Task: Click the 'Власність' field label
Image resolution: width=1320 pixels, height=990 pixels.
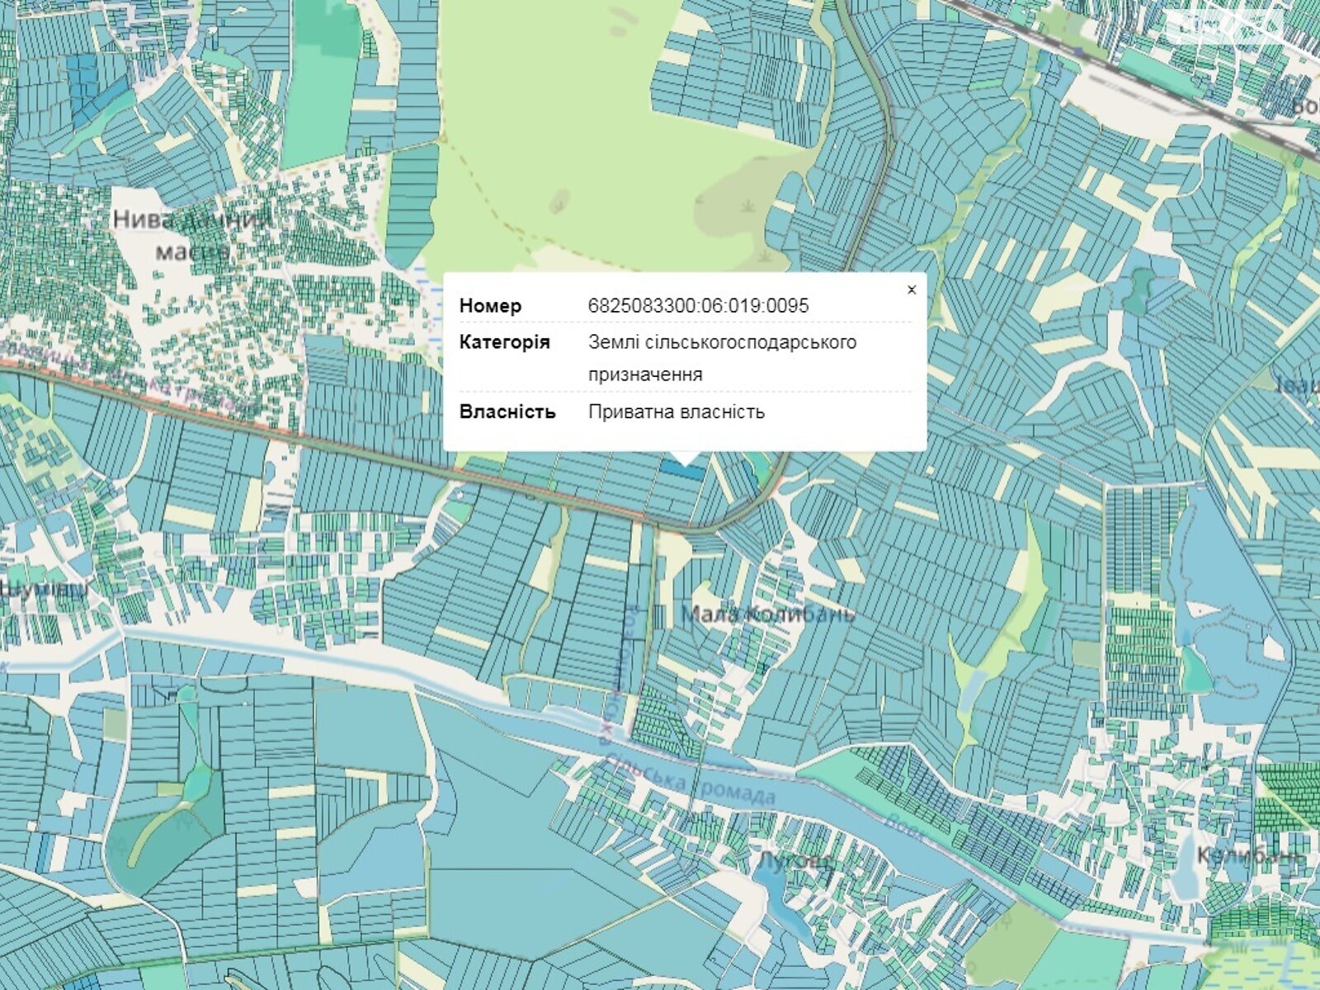Action: (507, 412)
